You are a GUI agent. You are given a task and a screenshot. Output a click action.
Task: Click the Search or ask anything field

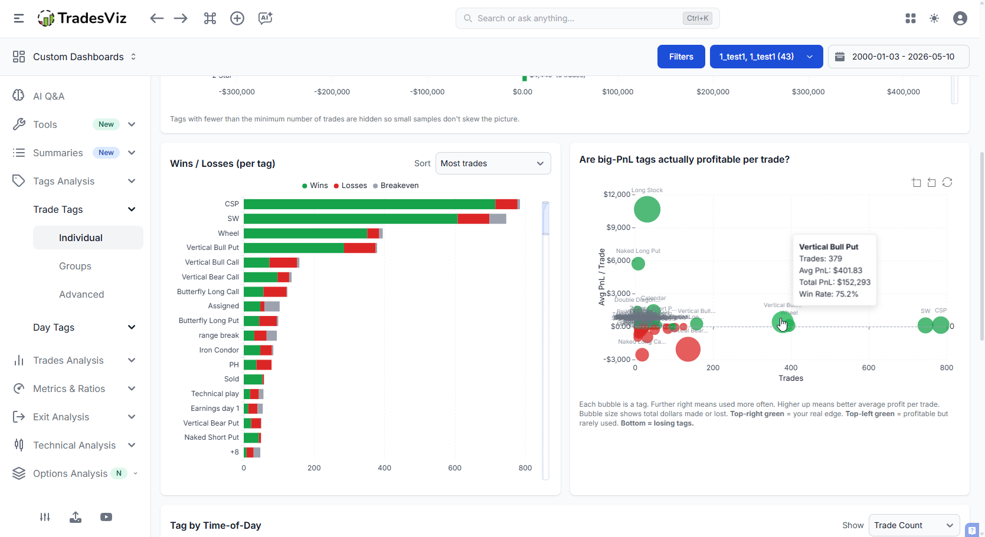coord(587,18)
